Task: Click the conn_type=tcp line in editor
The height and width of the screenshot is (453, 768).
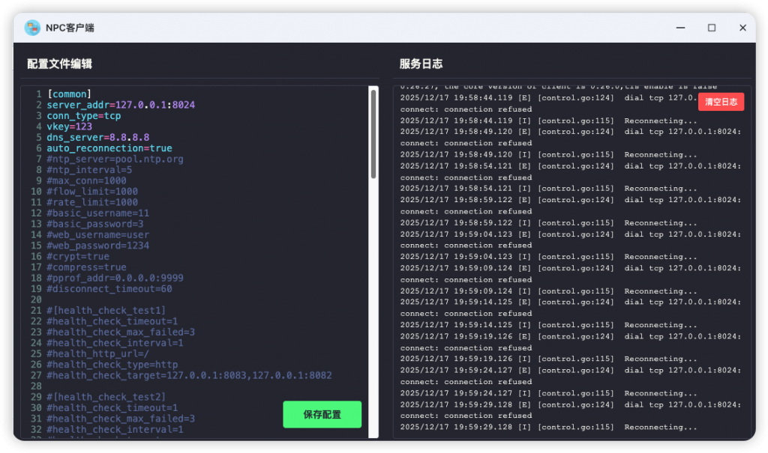Action: click(x=83, y=116)
